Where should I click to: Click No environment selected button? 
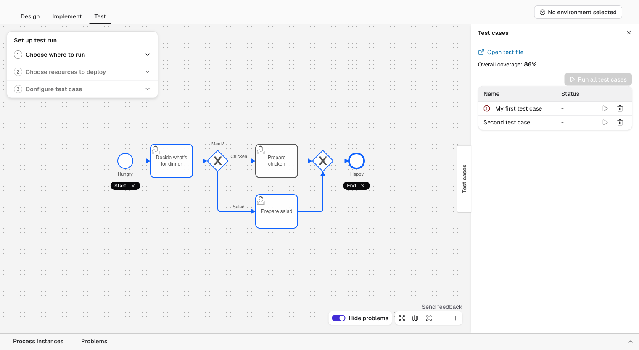click(x=578, y=12)
